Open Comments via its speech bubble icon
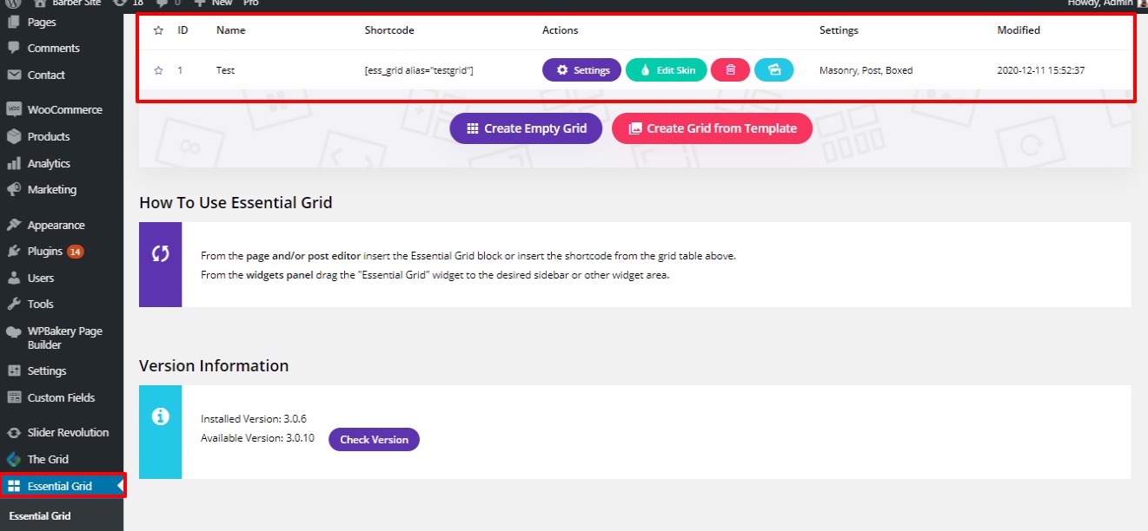The image size is (1148, 531). [14, 48]
